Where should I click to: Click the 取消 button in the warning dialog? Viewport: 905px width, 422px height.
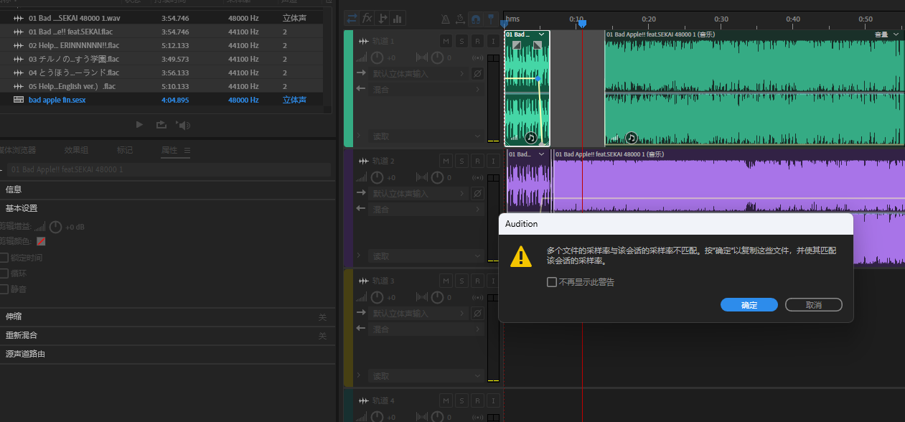pyautogui.click(x=813, y=305)
